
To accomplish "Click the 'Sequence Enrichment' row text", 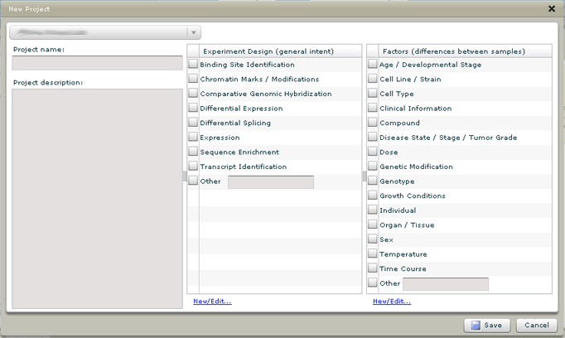I will point(239,152).
